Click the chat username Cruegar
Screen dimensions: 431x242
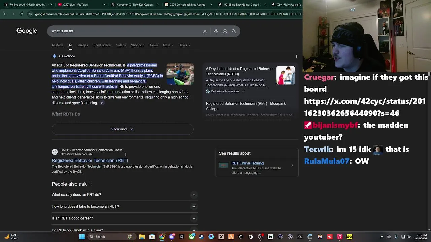pos(319,77)
